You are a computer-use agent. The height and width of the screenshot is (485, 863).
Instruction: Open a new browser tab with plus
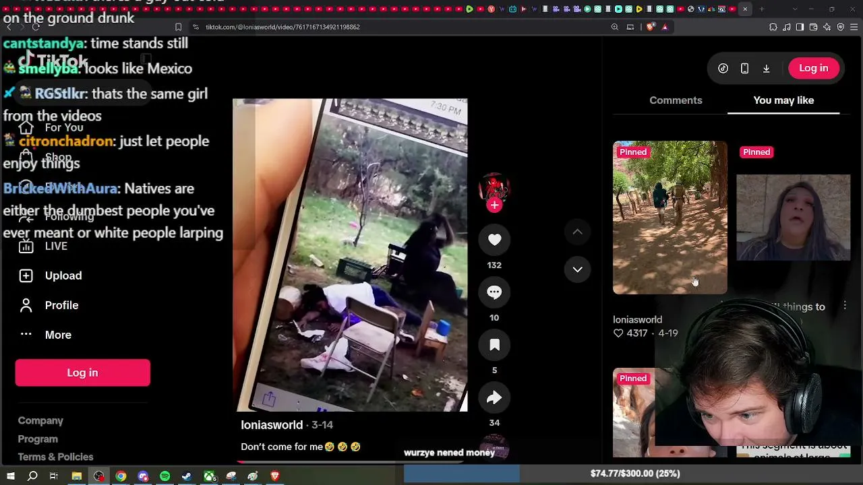click(761, 9)
